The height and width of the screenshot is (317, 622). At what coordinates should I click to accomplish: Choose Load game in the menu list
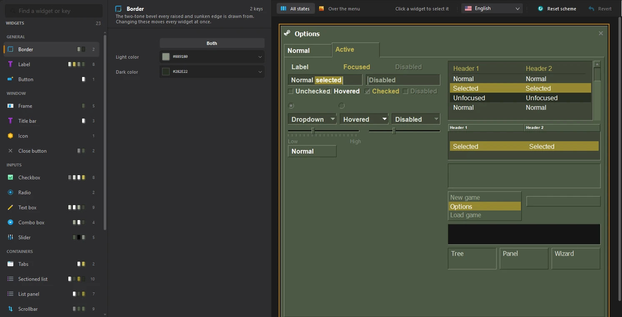pos(485,215)
